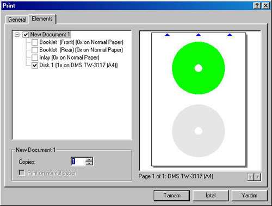Collapse the New Document 1 tree node
The image size is (272, 206).
17,35
